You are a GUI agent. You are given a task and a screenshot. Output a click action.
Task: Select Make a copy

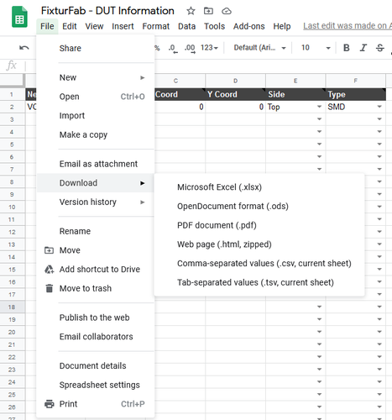[x=95, y=134]
